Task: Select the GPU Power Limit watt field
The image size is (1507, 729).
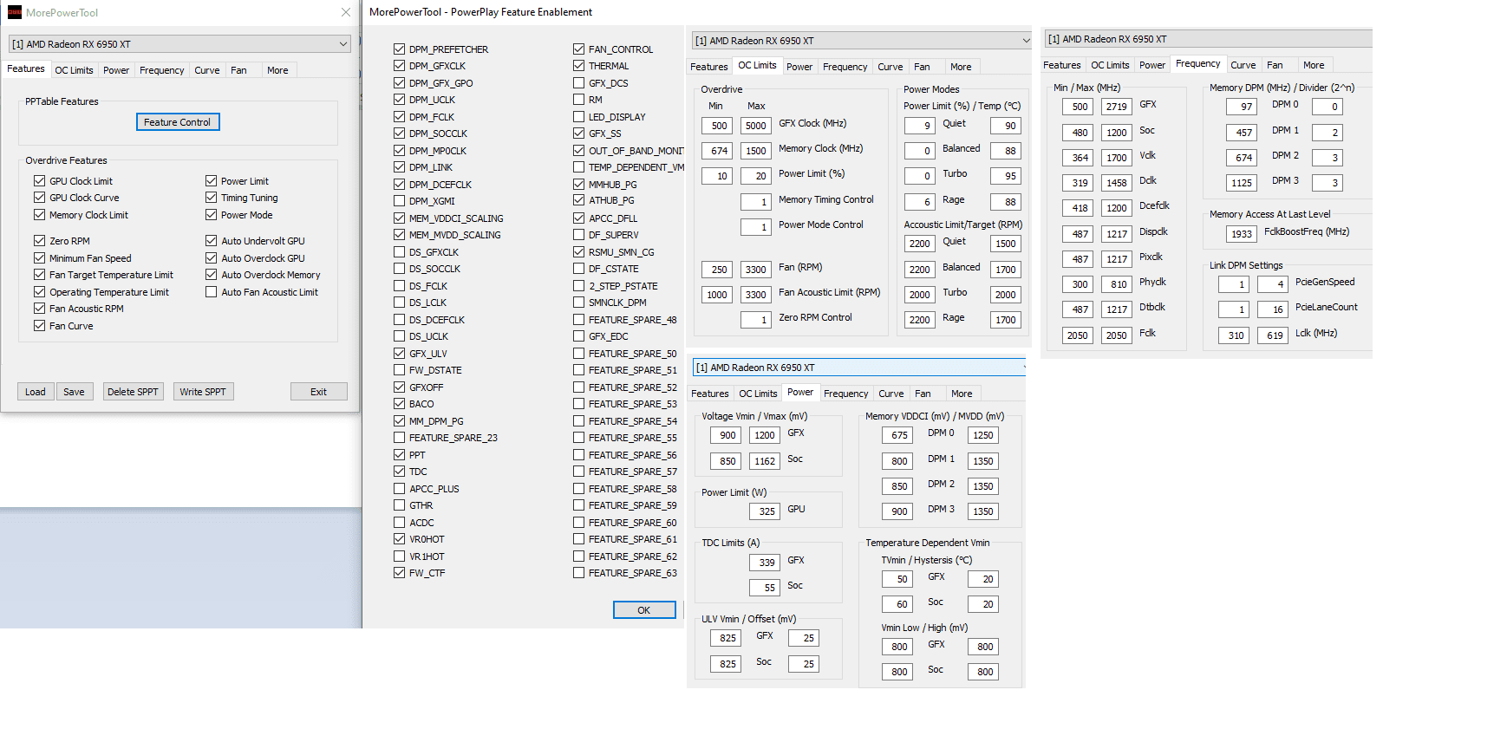Action: (x=767, y=511)
